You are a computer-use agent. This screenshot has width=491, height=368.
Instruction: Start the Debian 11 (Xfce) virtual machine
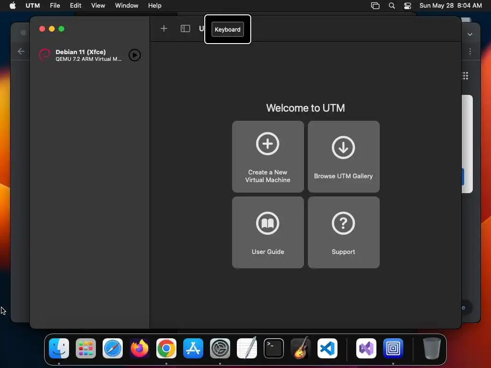coord(135,55)
